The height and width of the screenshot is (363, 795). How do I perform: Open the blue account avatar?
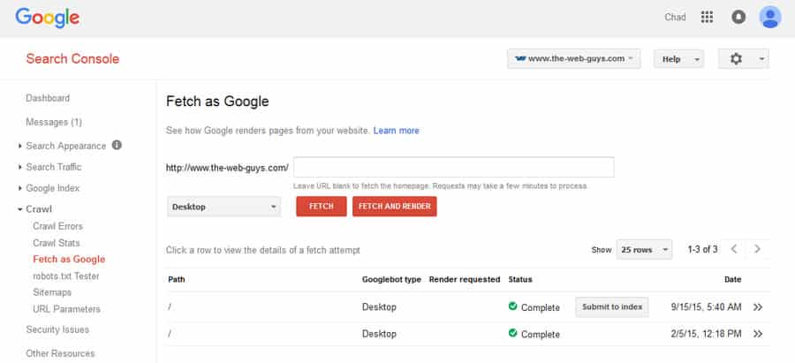coord(769,18)
